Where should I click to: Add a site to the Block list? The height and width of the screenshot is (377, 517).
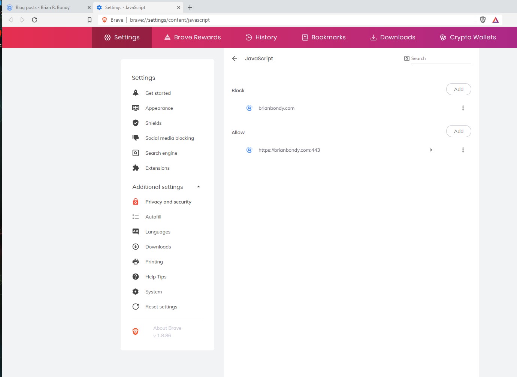(459, 89)
